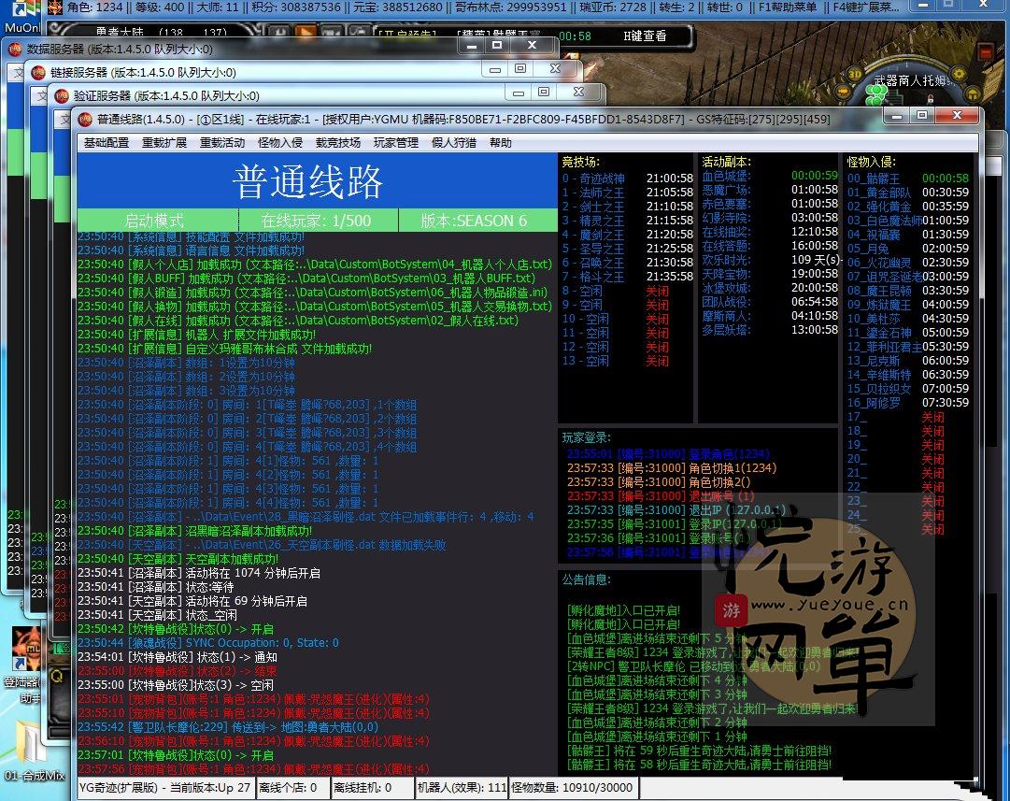Click the 启动模式 green status cell
1010x801 pixels.
(154, 221)
